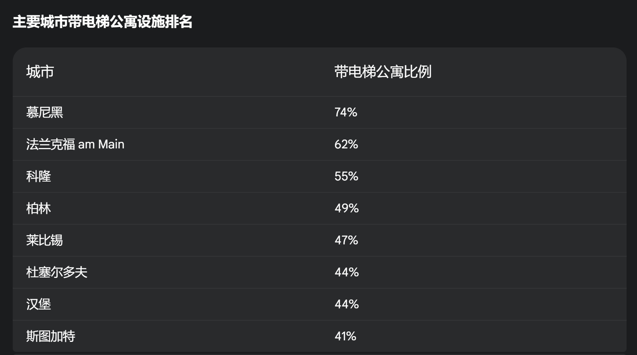Screen dimensions: 637x355
Task: Click the 城市 column header
Action: tap(40, 72)
